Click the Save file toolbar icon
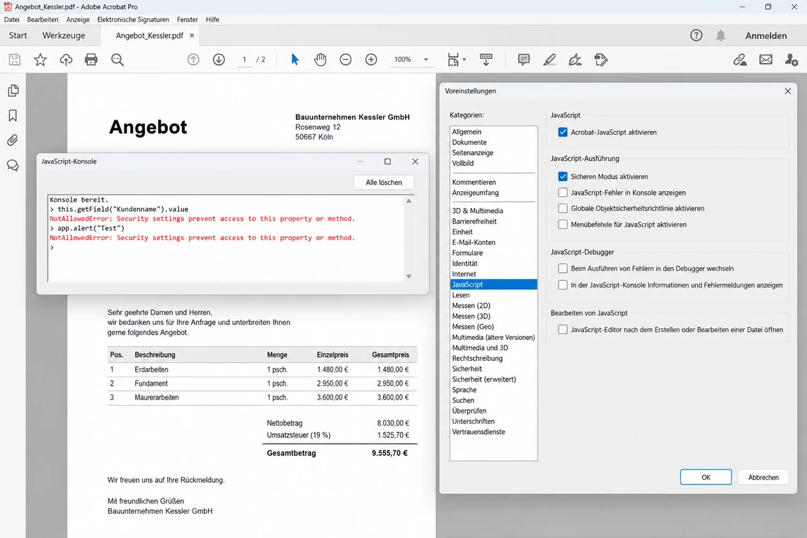This screenshot has width=807, height=538. (x=14, y=59)
